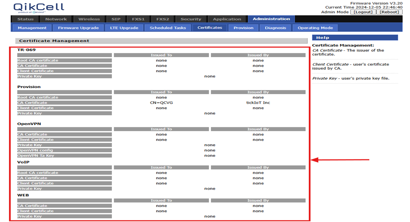Screen dimensions: 410x222
Task: Open the Status tab
Action: click(x=26, y=19)
